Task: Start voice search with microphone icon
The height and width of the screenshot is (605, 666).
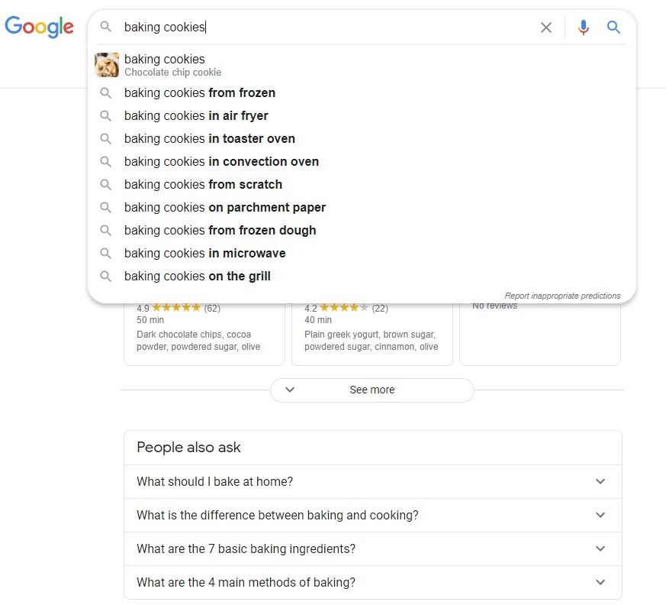Action: [x=584, y=27]
